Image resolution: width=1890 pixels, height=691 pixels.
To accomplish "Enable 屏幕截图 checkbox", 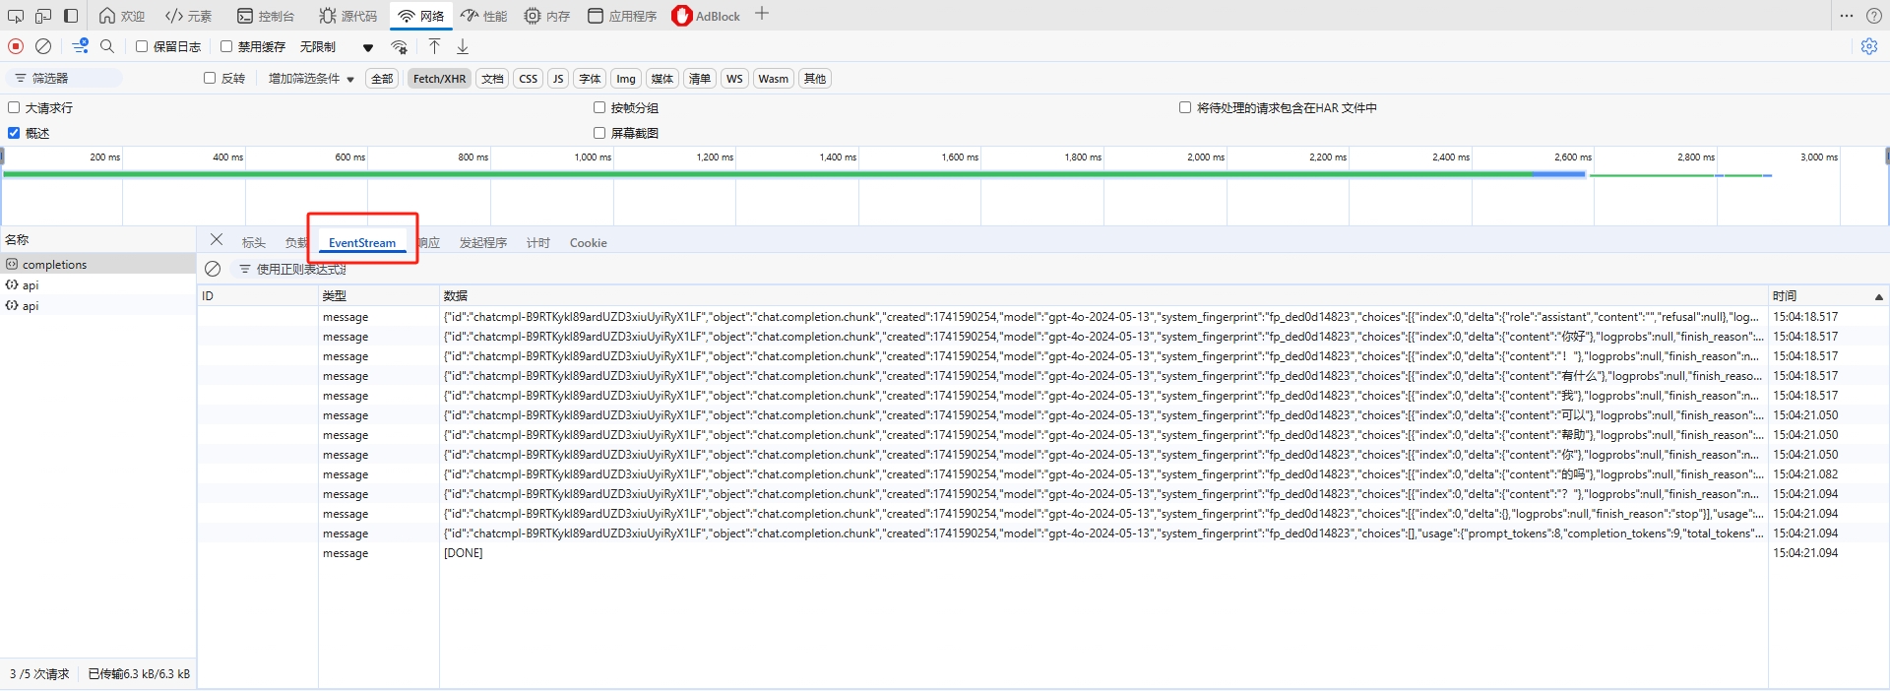I will coord(599,132).
